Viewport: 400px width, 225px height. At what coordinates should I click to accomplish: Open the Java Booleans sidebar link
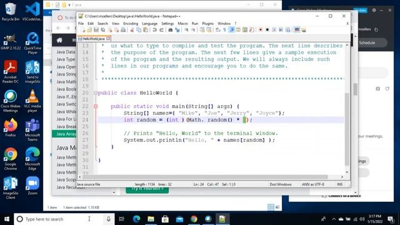pyautogui.click(x=66, y=89)
